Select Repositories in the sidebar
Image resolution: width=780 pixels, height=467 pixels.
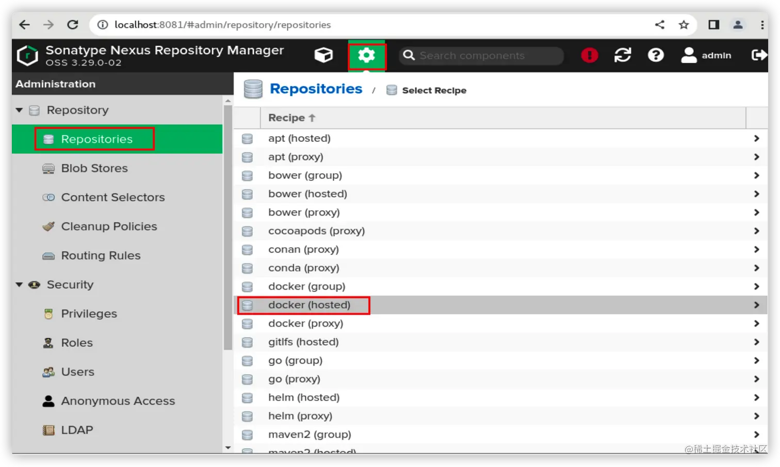pos(117,139)
